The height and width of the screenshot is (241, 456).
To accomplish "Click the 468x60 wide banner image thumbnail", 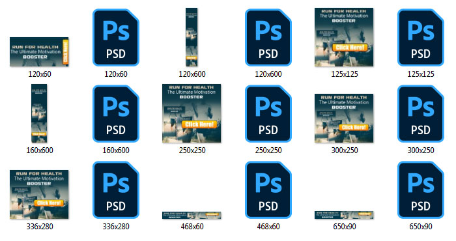I will [192, 215].
